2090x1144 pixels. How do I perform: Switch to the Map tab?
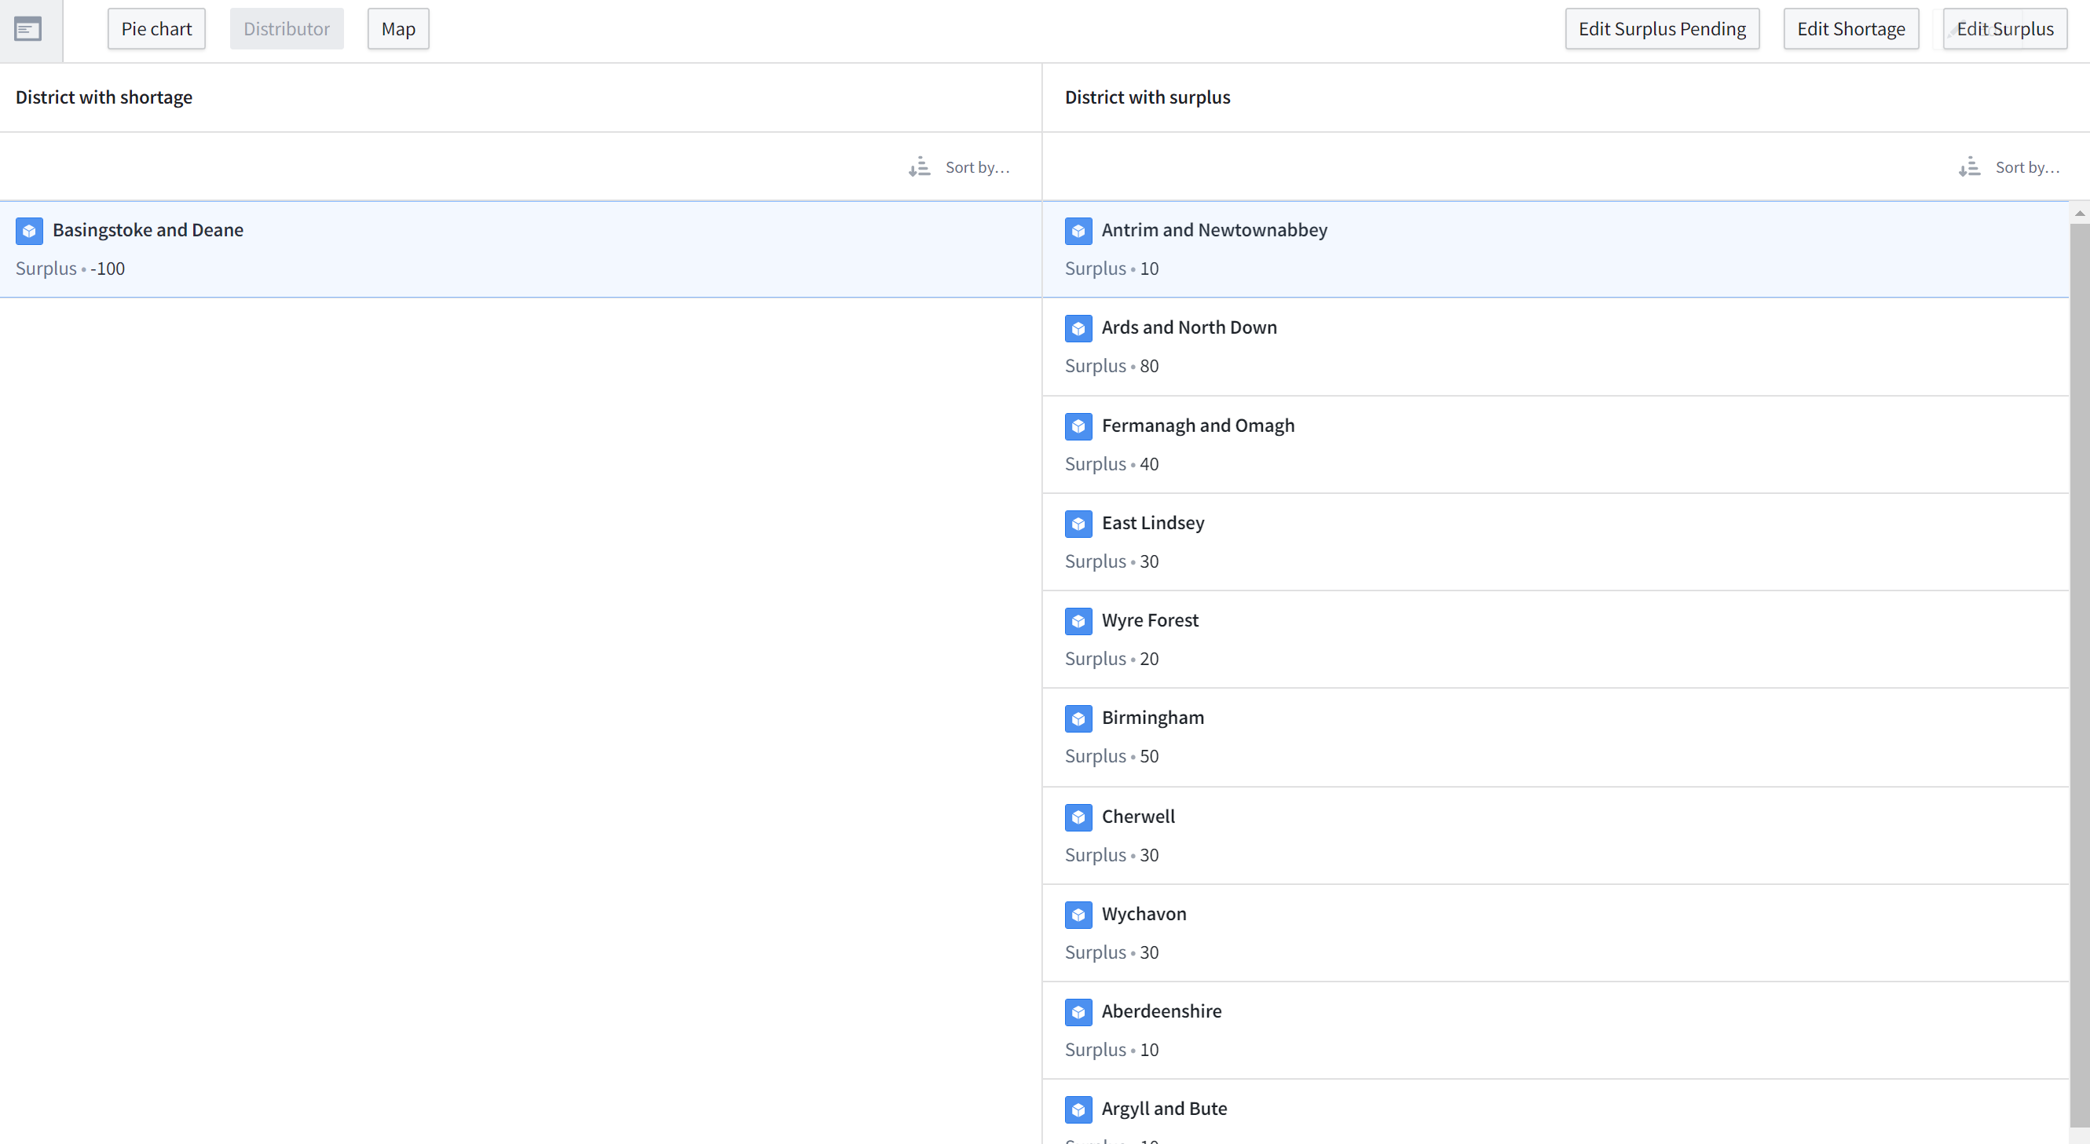pyautogui.click(x=397, y=29)
